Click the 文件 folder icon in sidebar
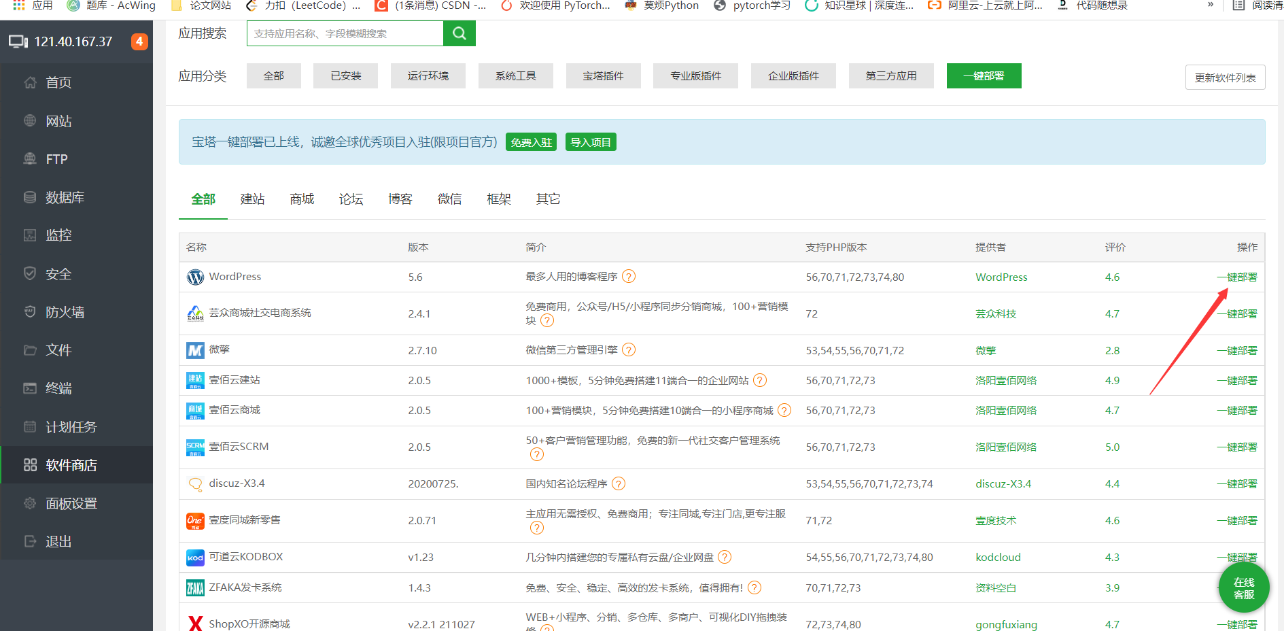 30,350
